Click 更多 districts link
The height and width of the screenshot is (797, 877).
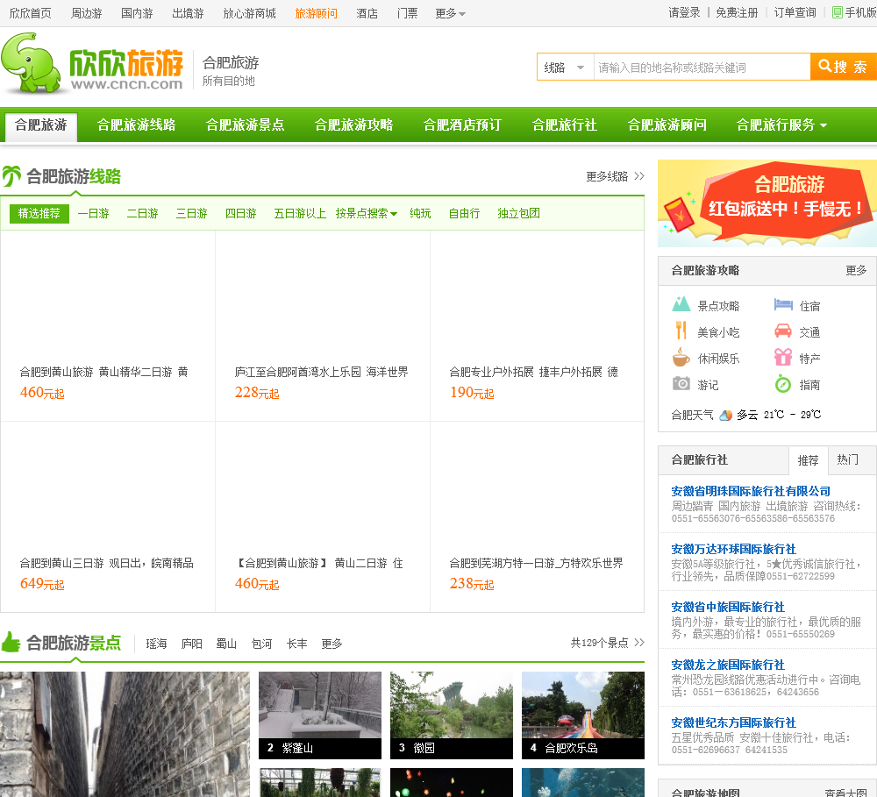(332, 644)
